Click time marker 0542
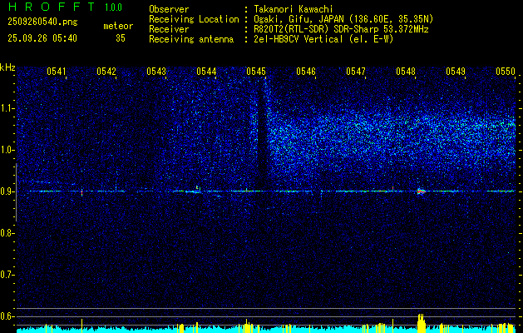The height and width of the screenshot is (333, 523). (106, 71)
